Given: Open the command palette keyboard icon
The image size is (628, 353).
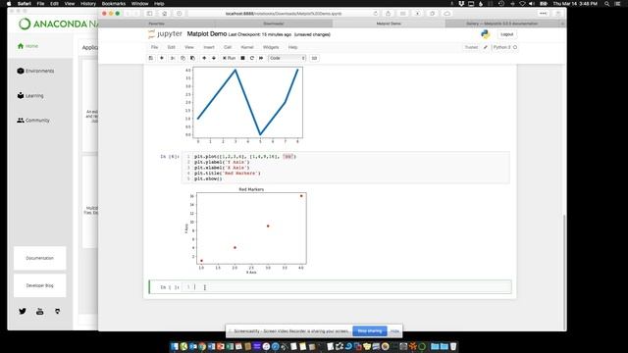Looking at the screenshot, I should 314,58.
